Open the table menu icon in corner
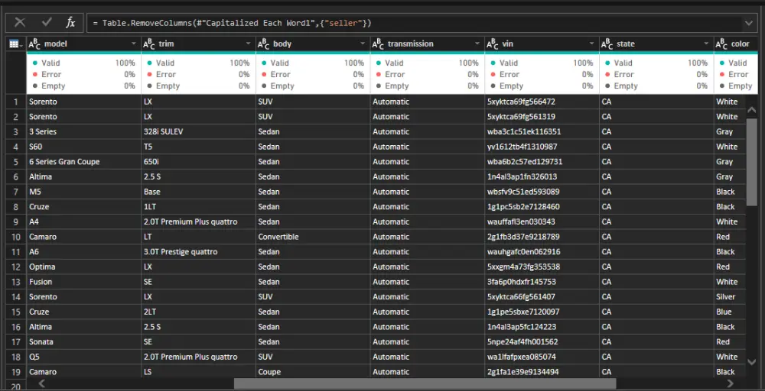765x391 pixels. point(15,44)
